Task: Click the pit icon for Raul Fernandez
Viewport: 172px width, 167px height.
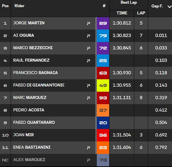Action: (x=89, y=61)
